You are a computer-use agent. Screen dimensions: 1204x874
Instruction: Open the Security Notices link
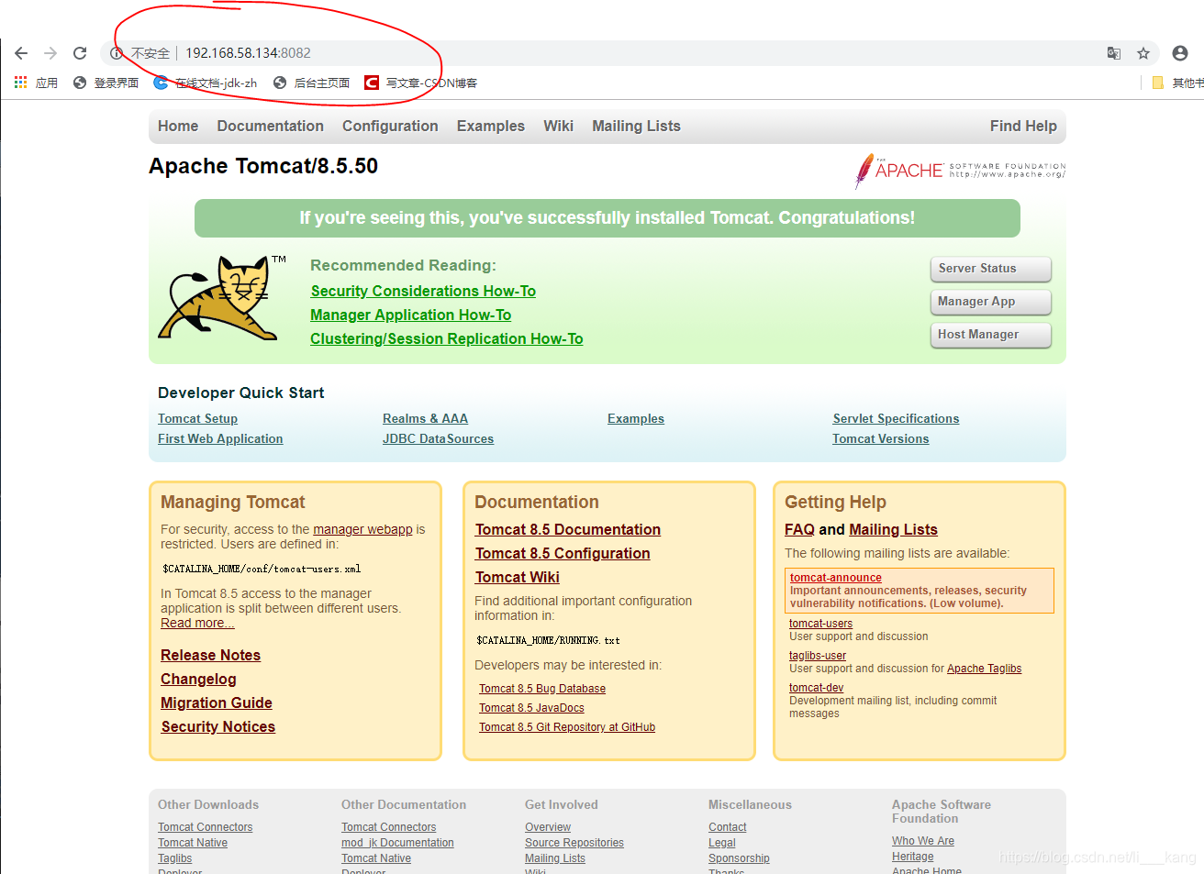point(217,726)
